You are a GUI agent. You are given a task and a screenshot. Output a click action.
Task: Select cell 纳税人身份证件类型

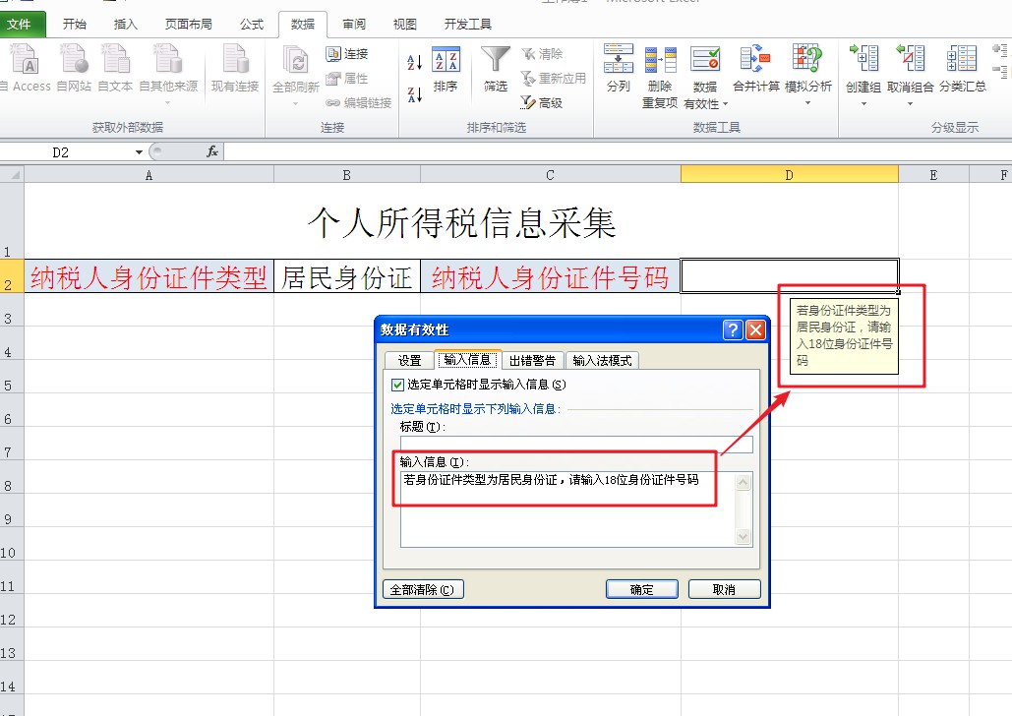(149, 277)
